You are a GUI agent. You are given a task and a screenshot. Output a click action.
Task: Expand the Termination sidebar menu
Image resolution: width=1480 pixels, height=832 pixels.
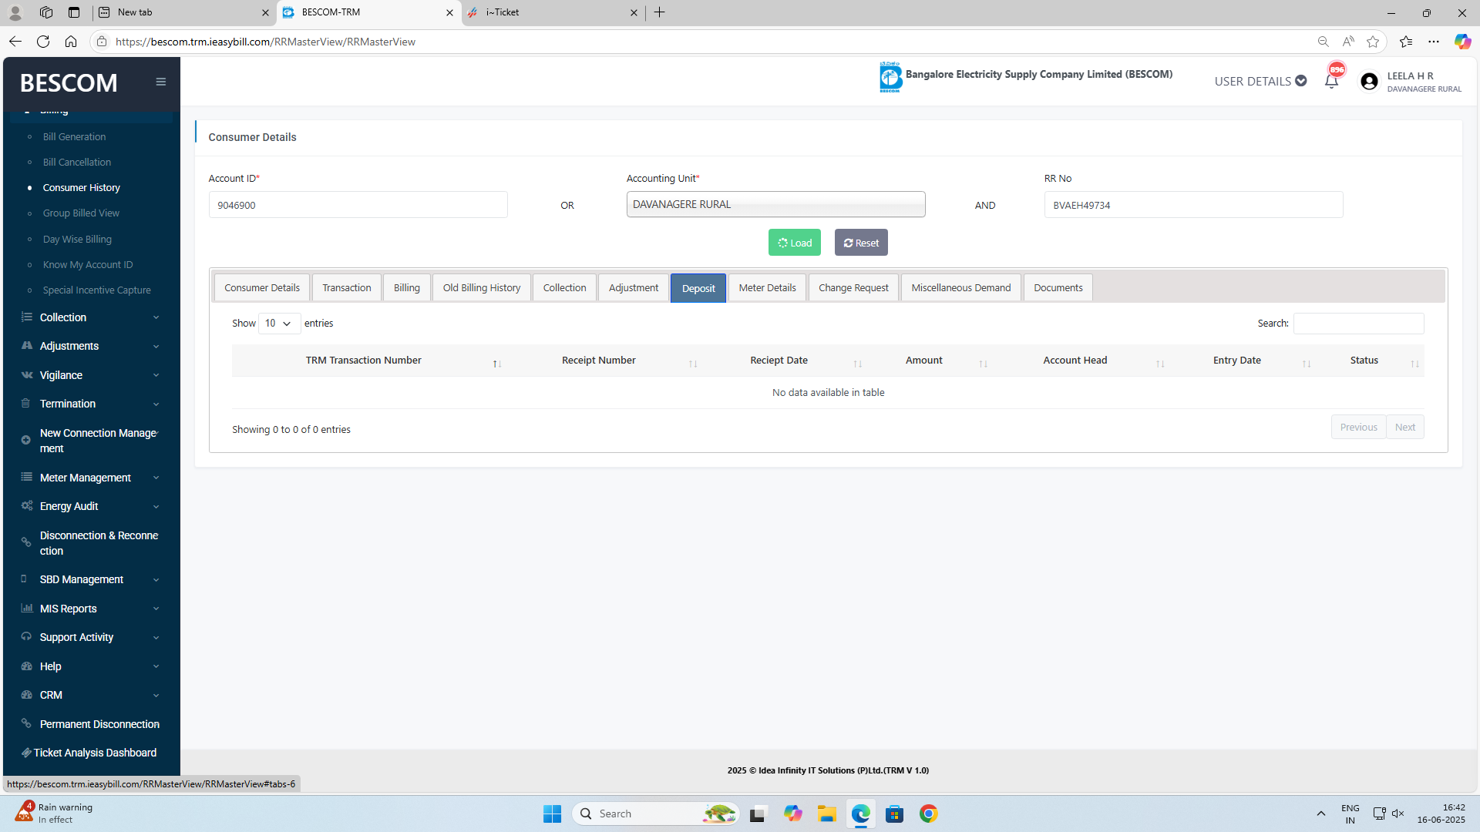point(91,404)
